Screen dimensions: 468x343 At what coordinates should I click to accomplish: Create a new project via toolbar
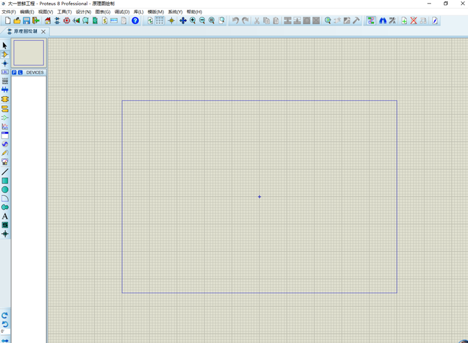8,21
